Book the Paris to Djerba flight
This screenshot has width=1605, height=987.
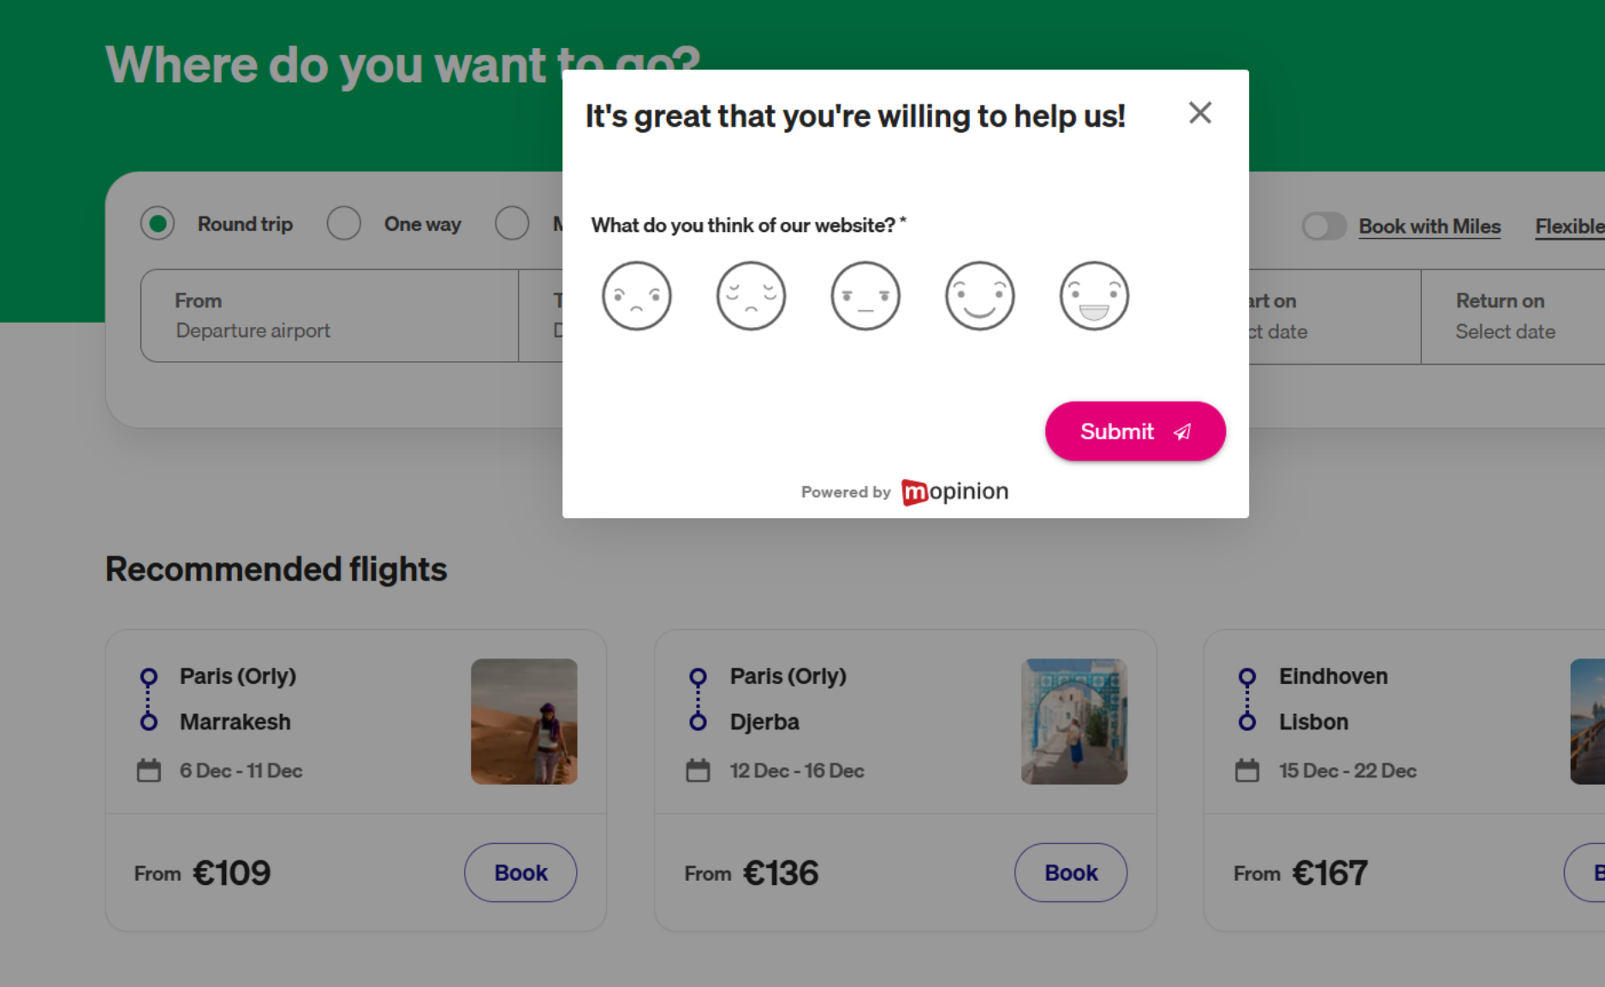click(x=1070, y=872)
